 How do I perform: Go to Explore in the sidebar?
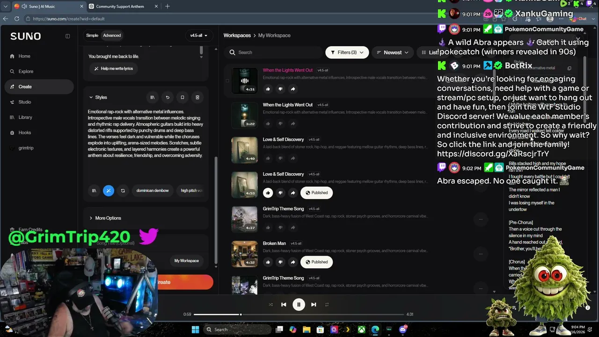coord(26,72)
